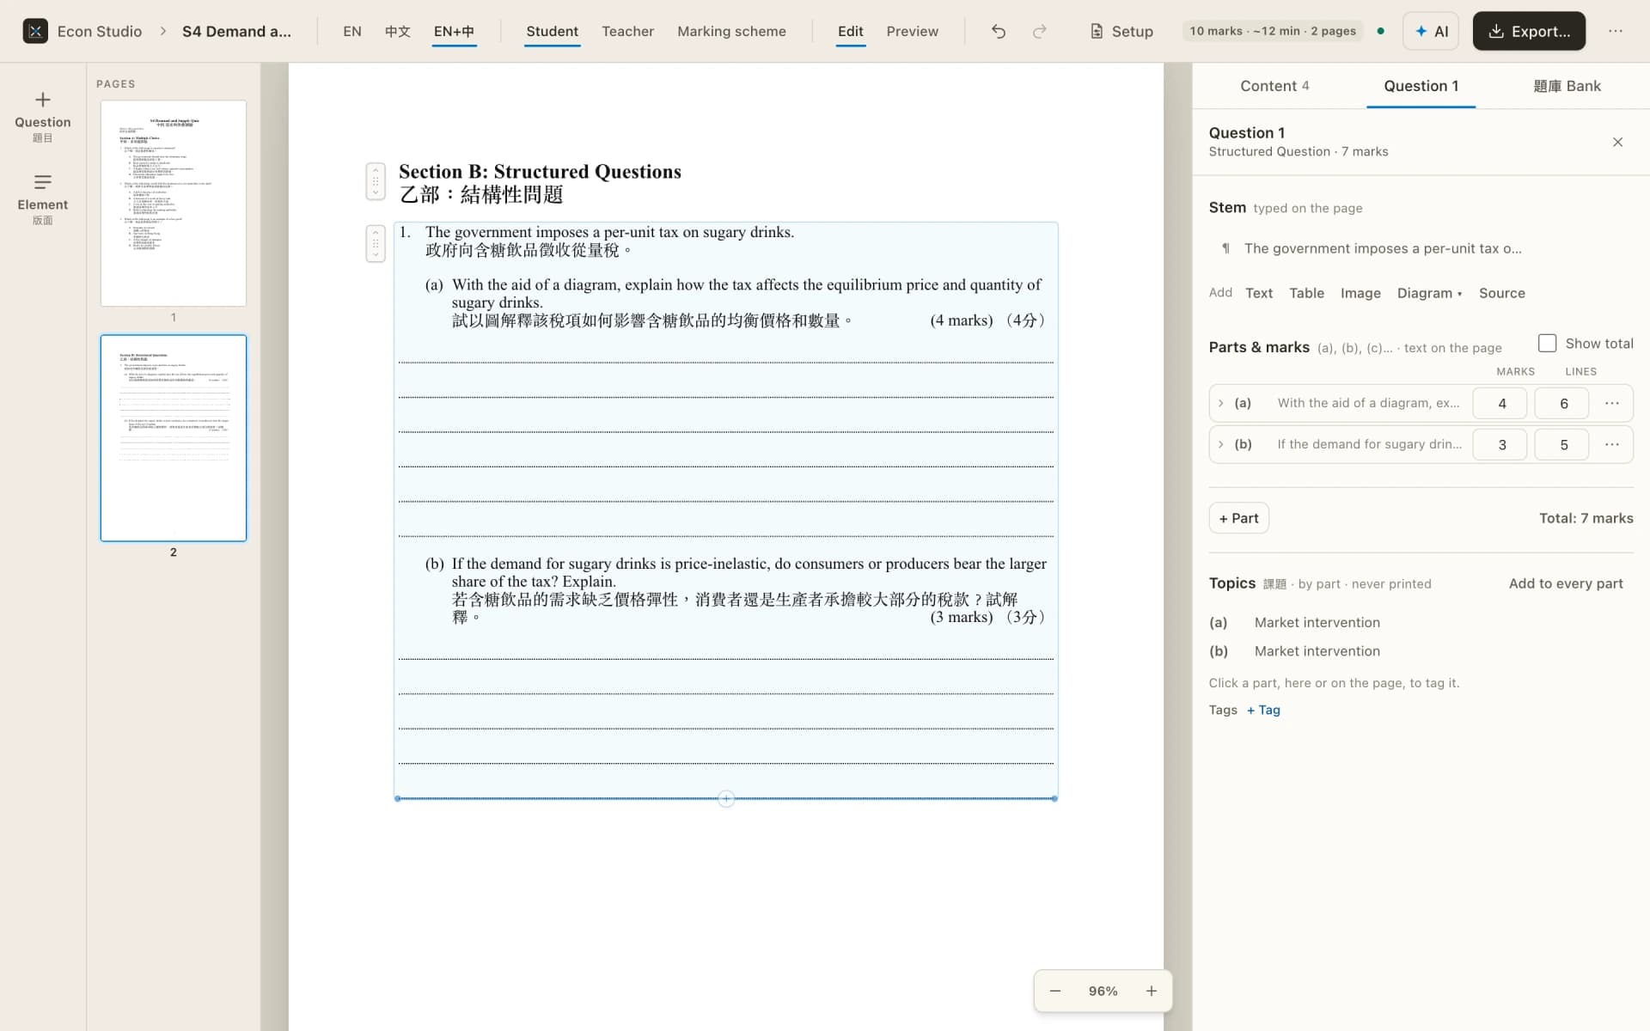Click the + Part button
This screenshot has width=1650, height=1031.
click(x=1238, y=518)
